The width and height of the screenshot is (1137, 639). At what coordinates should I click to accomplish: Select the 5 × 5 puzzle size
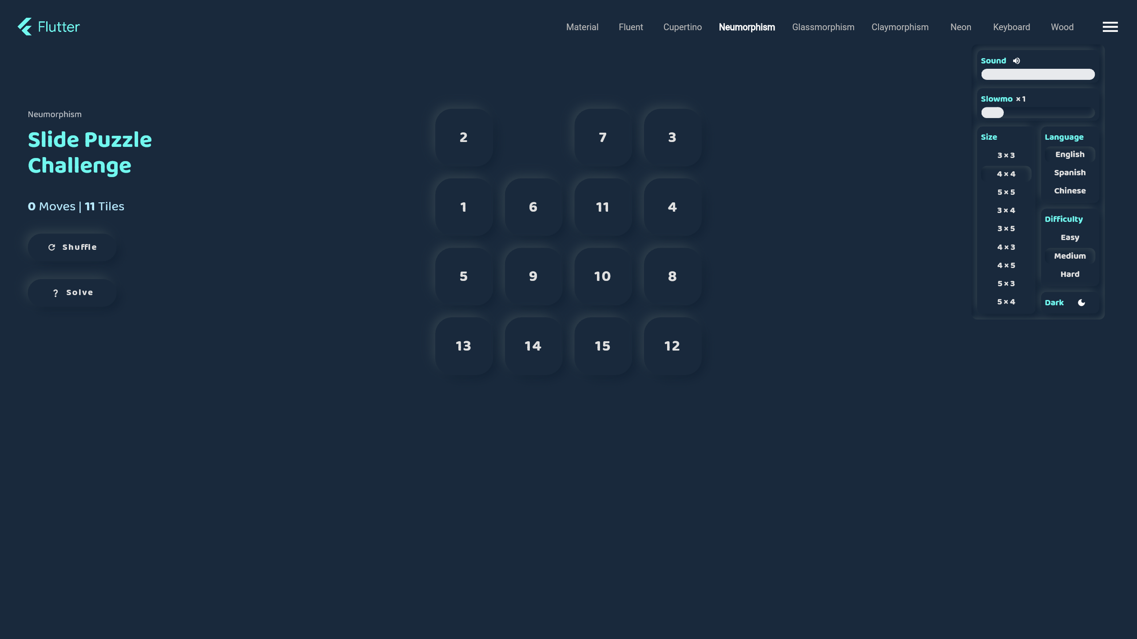coord(1006,192)
